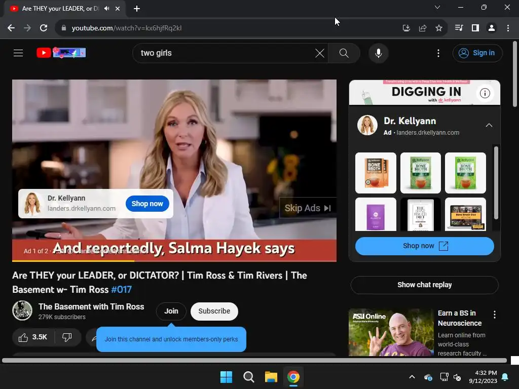Open 'Earn a BS in Neuroscience' link
The image size is (519, 389).
[x=459, y=318]
